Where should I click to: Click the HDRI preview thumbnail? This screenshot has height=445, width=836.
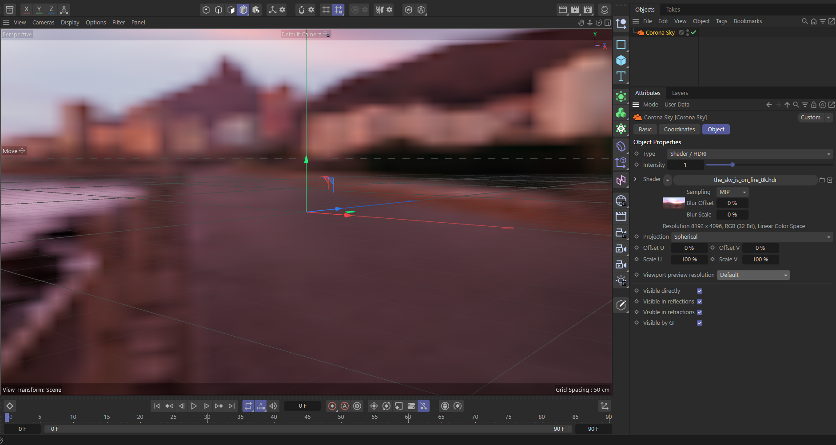(674, 203)
